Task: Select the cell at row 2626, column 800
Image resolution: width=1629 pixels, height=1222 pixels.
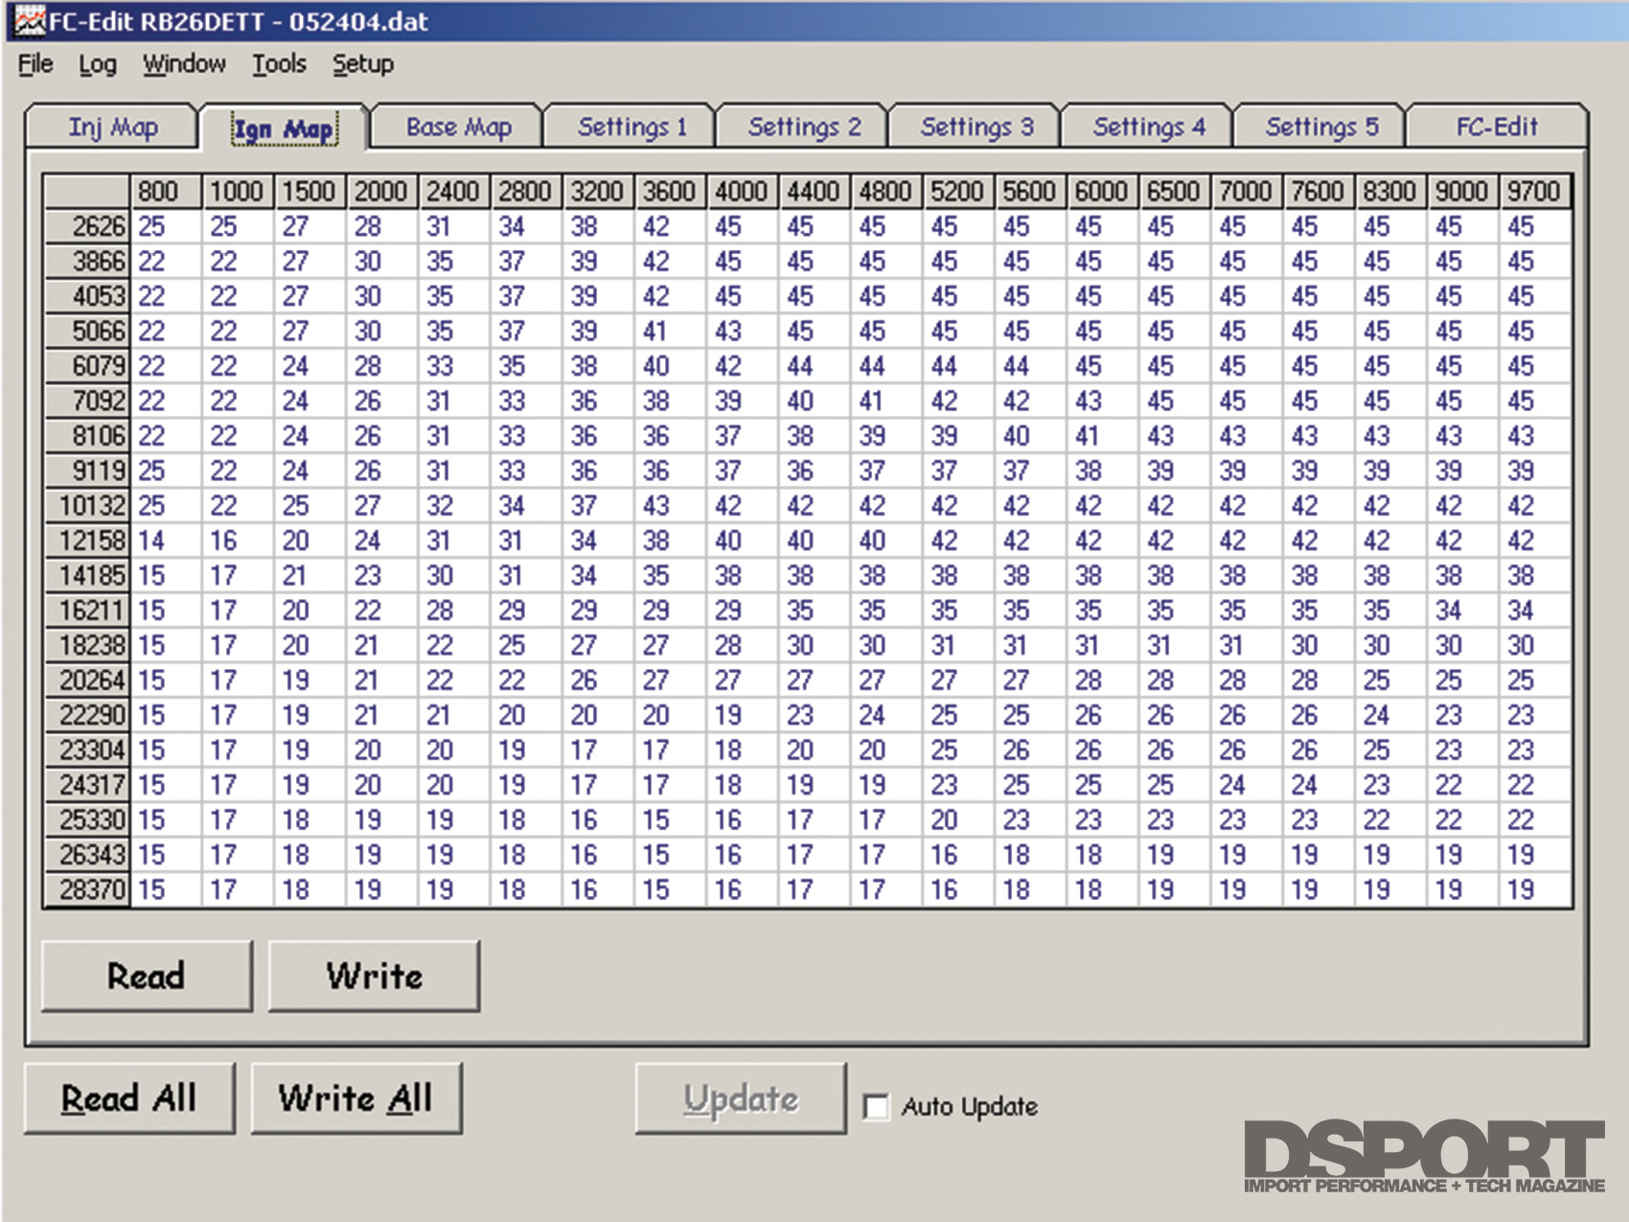Action: pyautogui.click(x=166, y=227)
